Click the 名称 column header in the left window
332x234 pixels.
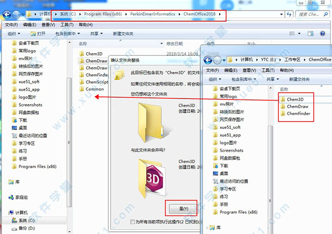click(83, 43)
